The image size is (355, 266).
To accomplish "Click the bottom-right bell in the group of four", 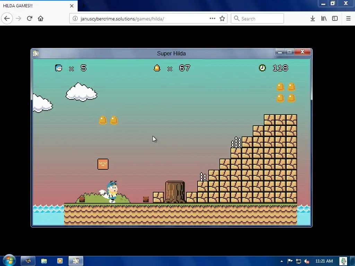I will tap(291, 98).
